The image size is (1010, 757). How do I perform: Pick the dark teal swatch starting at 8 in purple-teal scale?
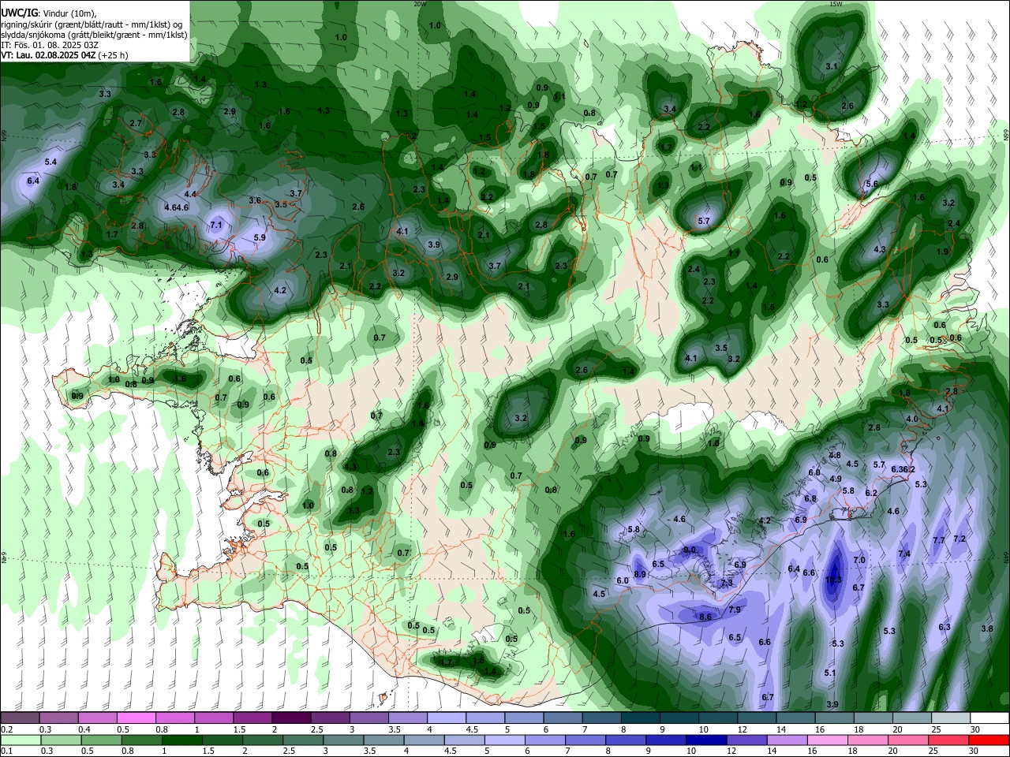point(641,718)
